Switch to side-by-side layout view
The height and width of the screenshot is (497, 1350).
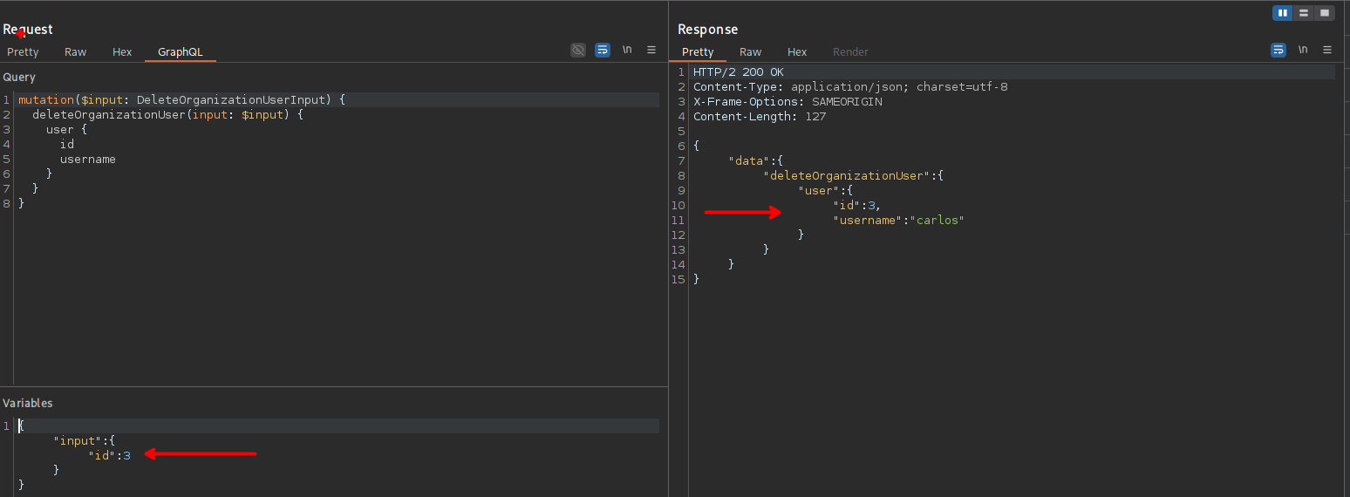[1283, 13]
